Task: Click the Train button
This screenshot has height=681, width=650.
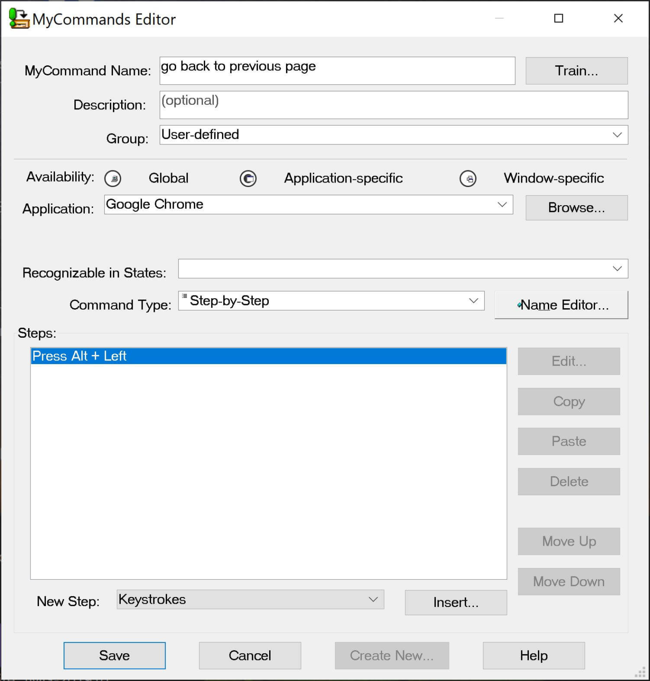Action: click(x=576, y=70)
